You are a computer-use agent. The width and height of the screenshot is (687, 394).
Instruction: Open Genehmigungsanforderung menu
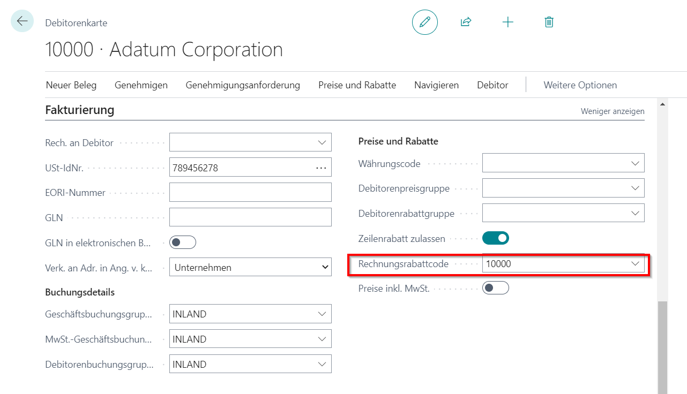click(243, 85)
